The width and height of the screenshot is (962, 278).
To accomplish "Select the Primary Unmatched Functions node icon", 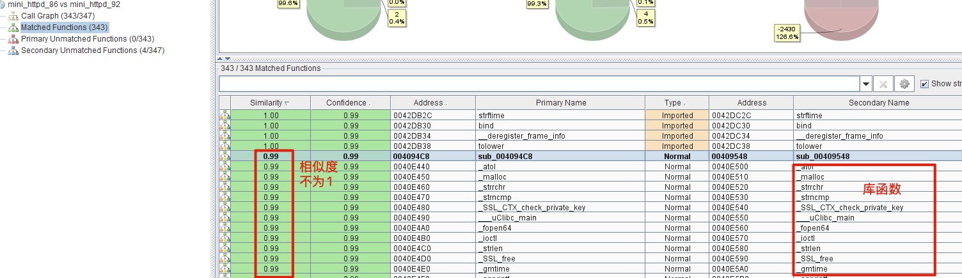I will point(13,39).
